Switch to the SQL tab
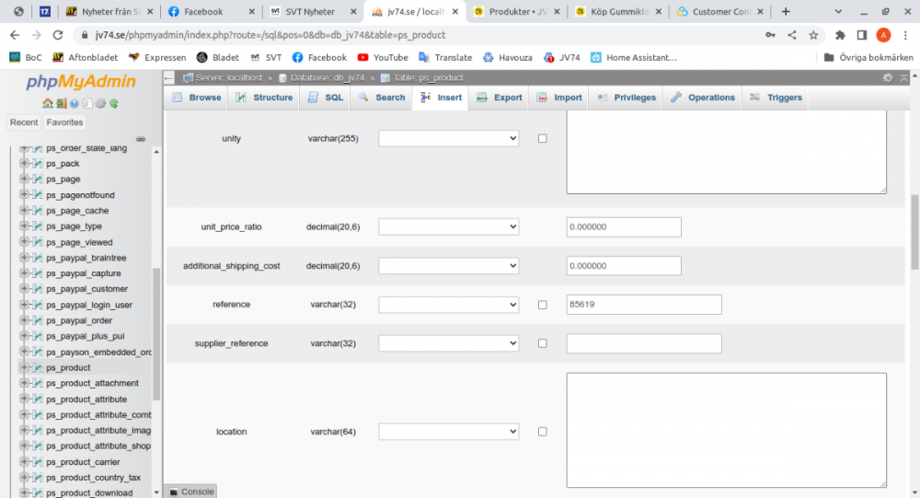The width and height of the screenshot is (920, 498). [x=326, y=98]
